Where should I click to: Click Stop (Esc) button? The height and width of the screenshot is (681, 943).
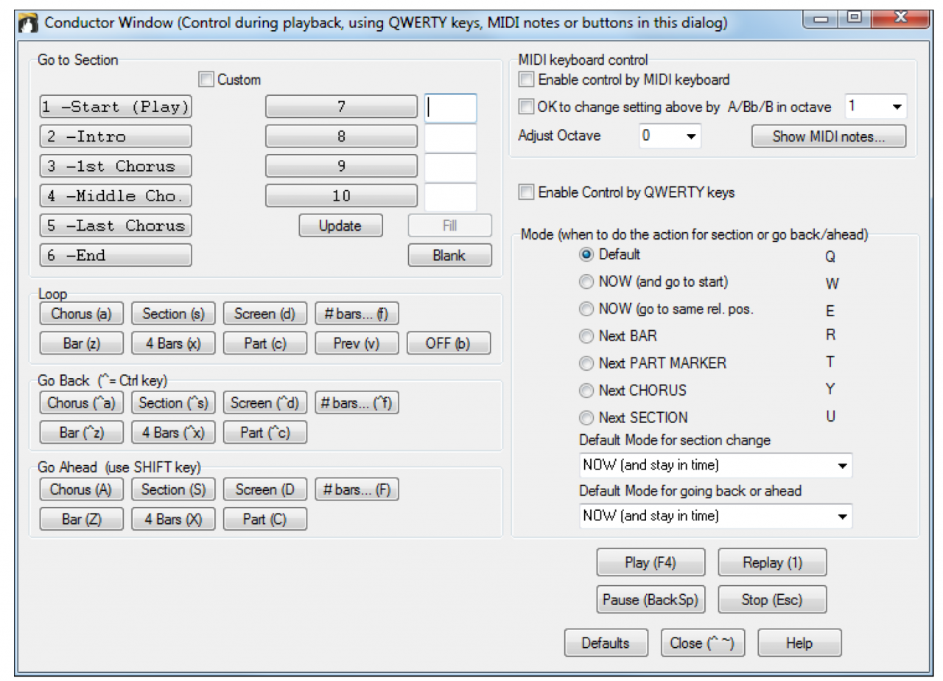(x=772, y=599)
